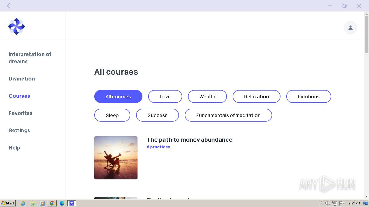This screenshot has width=369, height=207.
Task: Open the beach sunset course thumbnail
Action: coord(116,158)
